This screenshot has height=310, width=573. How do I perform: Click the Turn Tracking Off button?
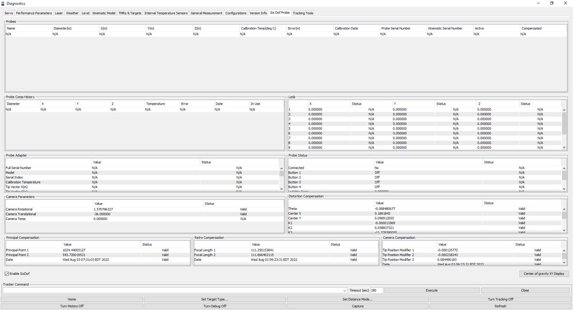500,299
